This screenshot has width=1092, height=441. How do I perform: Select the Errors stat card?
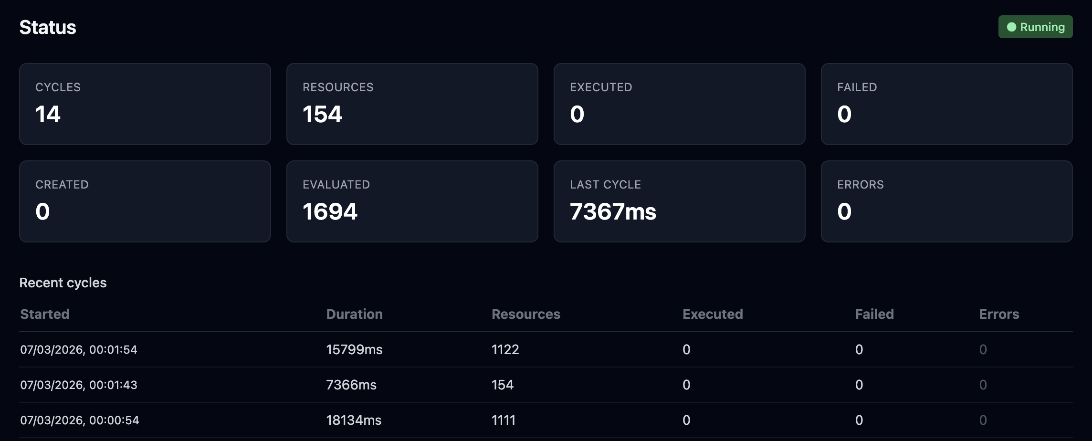coord(946,201)
